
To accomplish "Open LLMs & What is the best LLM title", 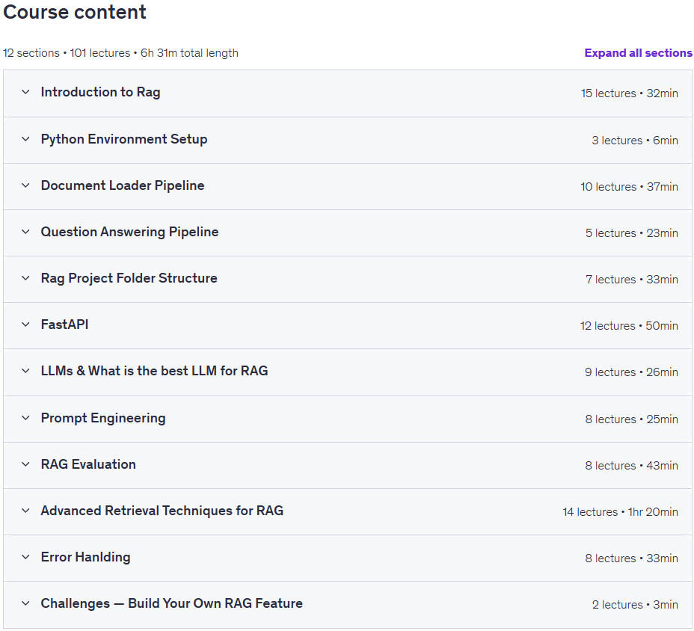I will pos(154,371).
